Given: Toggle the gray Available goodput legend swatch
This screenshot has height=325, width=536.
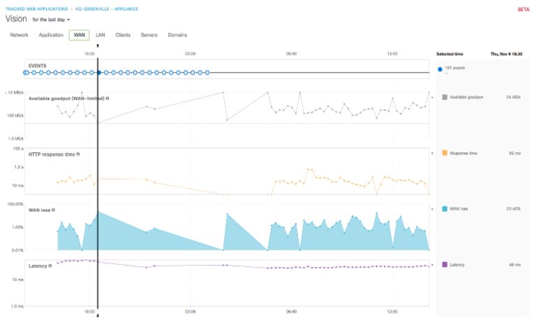Looking at the screenshot, I should (445, 97).
